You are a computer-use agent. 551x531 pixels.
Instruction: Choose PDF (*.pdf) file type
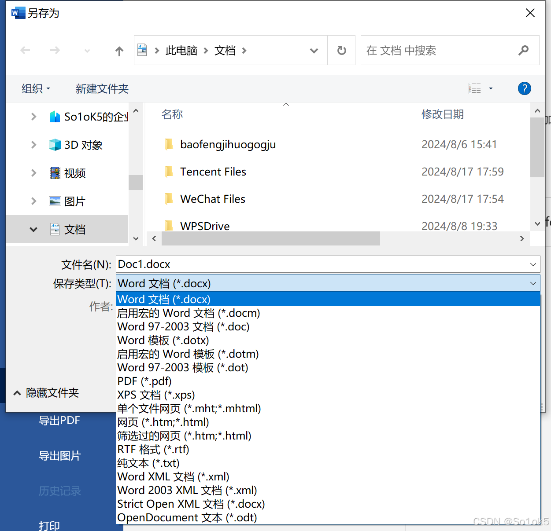click(x=328, y=381)
